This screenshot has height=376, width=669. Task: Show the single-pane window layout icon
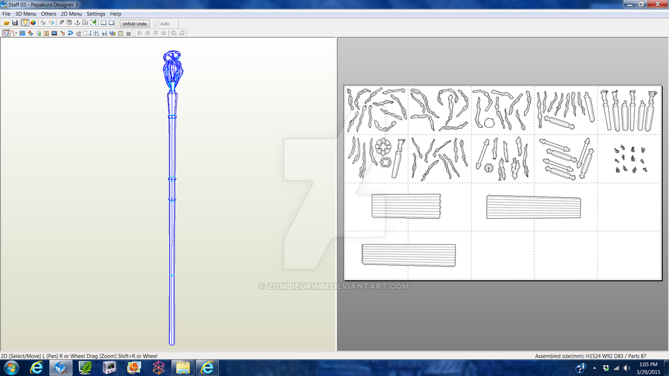coord(111,23)
